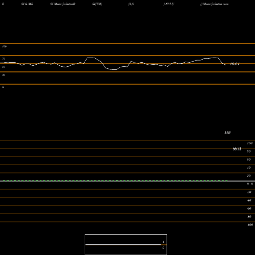Click the 20 label on MR axis

[x=249, y=176]
